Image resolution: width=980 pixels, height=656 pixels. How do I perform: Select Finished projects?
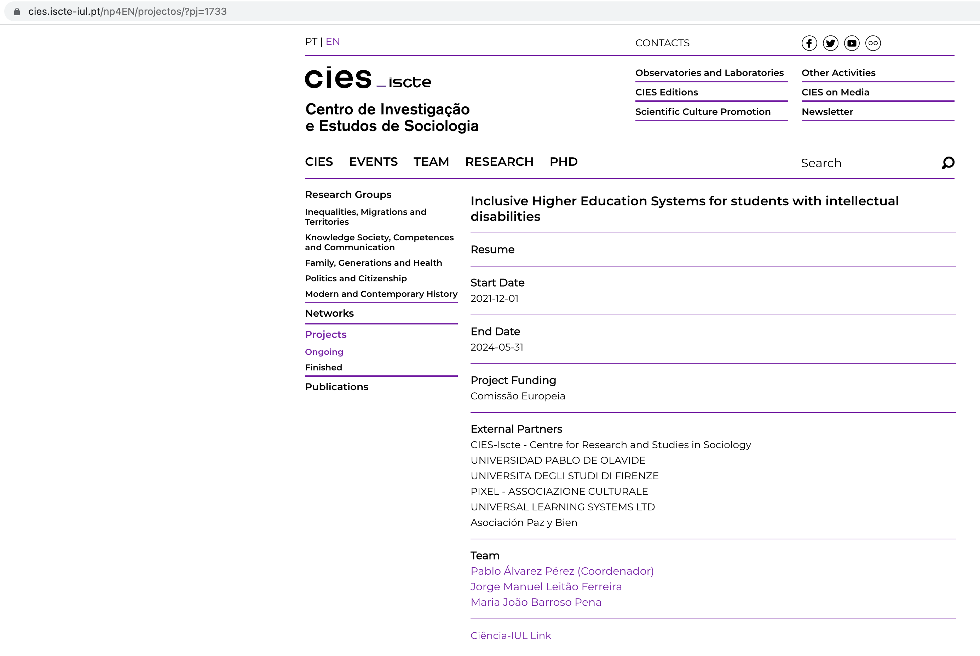click(x=323, y=367)
